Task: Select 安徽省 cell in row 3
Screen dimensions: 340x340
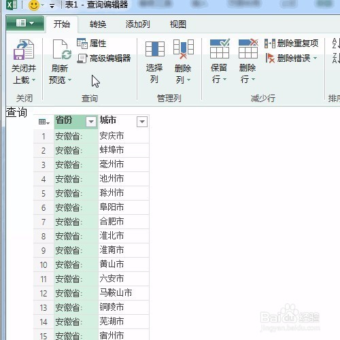Action: click(x=76, y=165)
